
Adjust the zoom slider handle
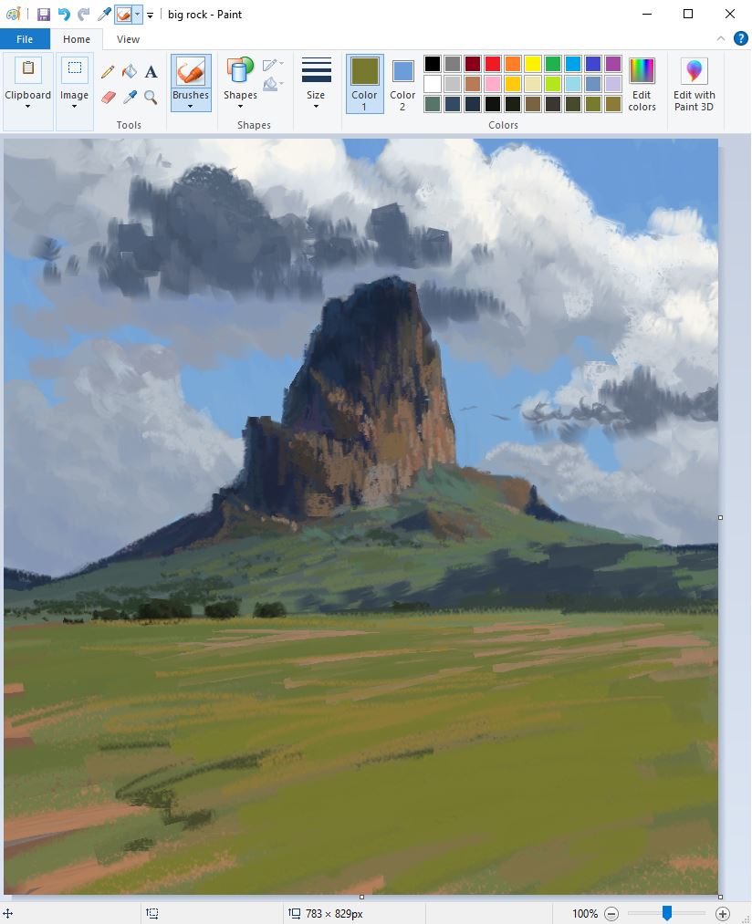pyautogui.click(x=667, y=913)
